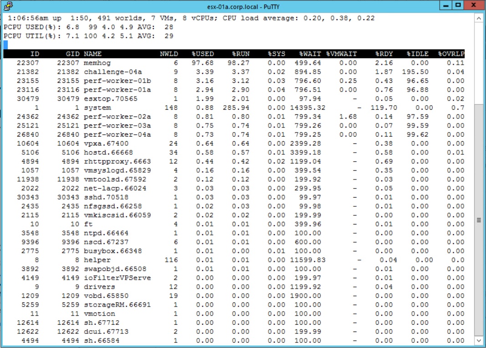Screen dimensions: 486x348
Task: Click memhog's %USED value 97.68
Action: (x=202, y=63)
